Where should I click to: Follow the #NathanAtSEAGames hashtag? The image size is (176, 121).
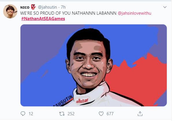43,19
